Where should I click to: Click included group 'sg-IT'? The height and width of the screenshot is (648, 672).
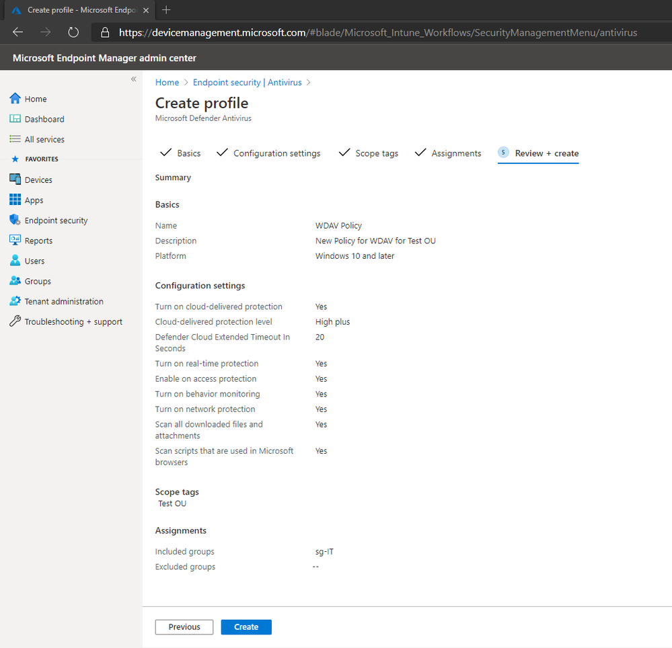[324, 552]
